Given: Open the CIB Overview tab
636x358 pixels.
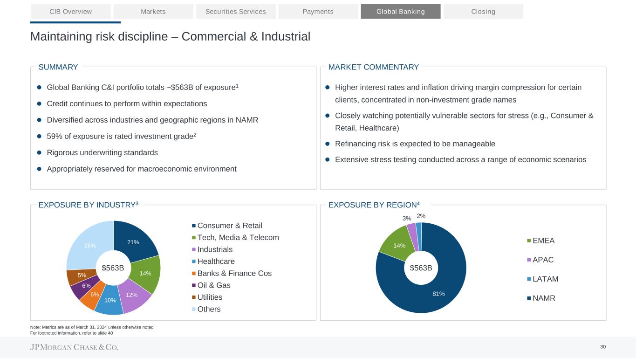Looking at the screenshot, I should point(71,11).
